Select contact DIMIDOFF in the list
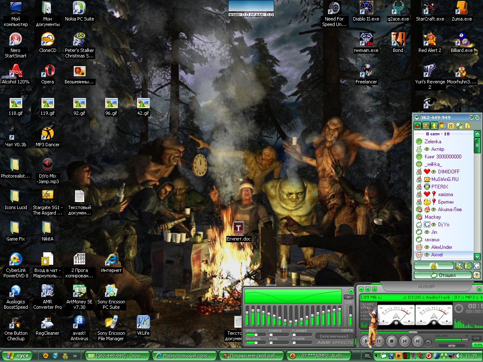 448,172
